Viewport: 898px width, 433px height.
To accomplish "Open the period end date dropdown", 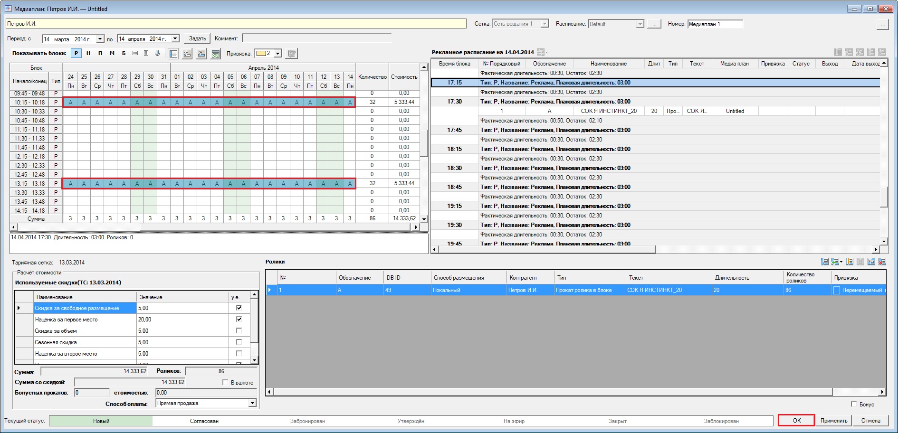I will coord(175,38).
